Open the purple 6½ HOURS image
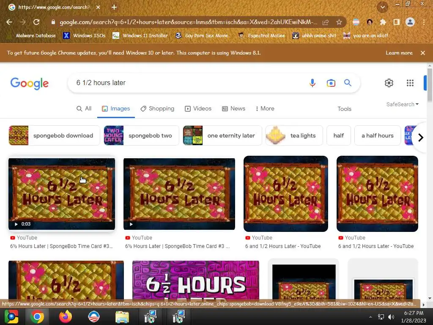This screenshot has height=325, width=433. (195, 280)
